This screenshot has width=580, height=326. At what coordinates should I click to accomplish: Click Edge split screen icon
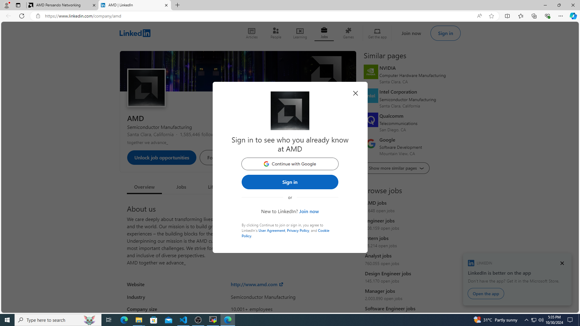(507, 16)
